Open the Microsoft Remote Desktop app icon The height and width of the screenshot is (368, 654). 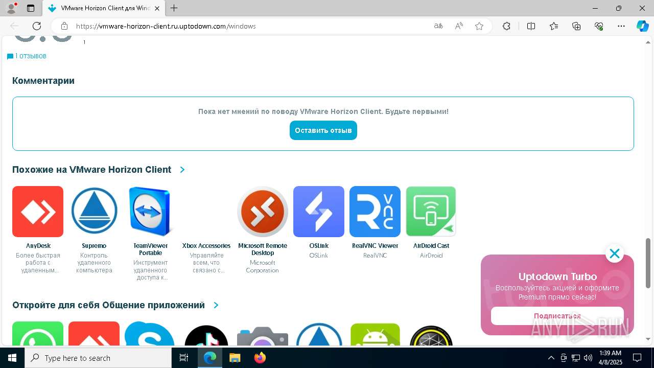pyautogui.click(x=263, y=212)
